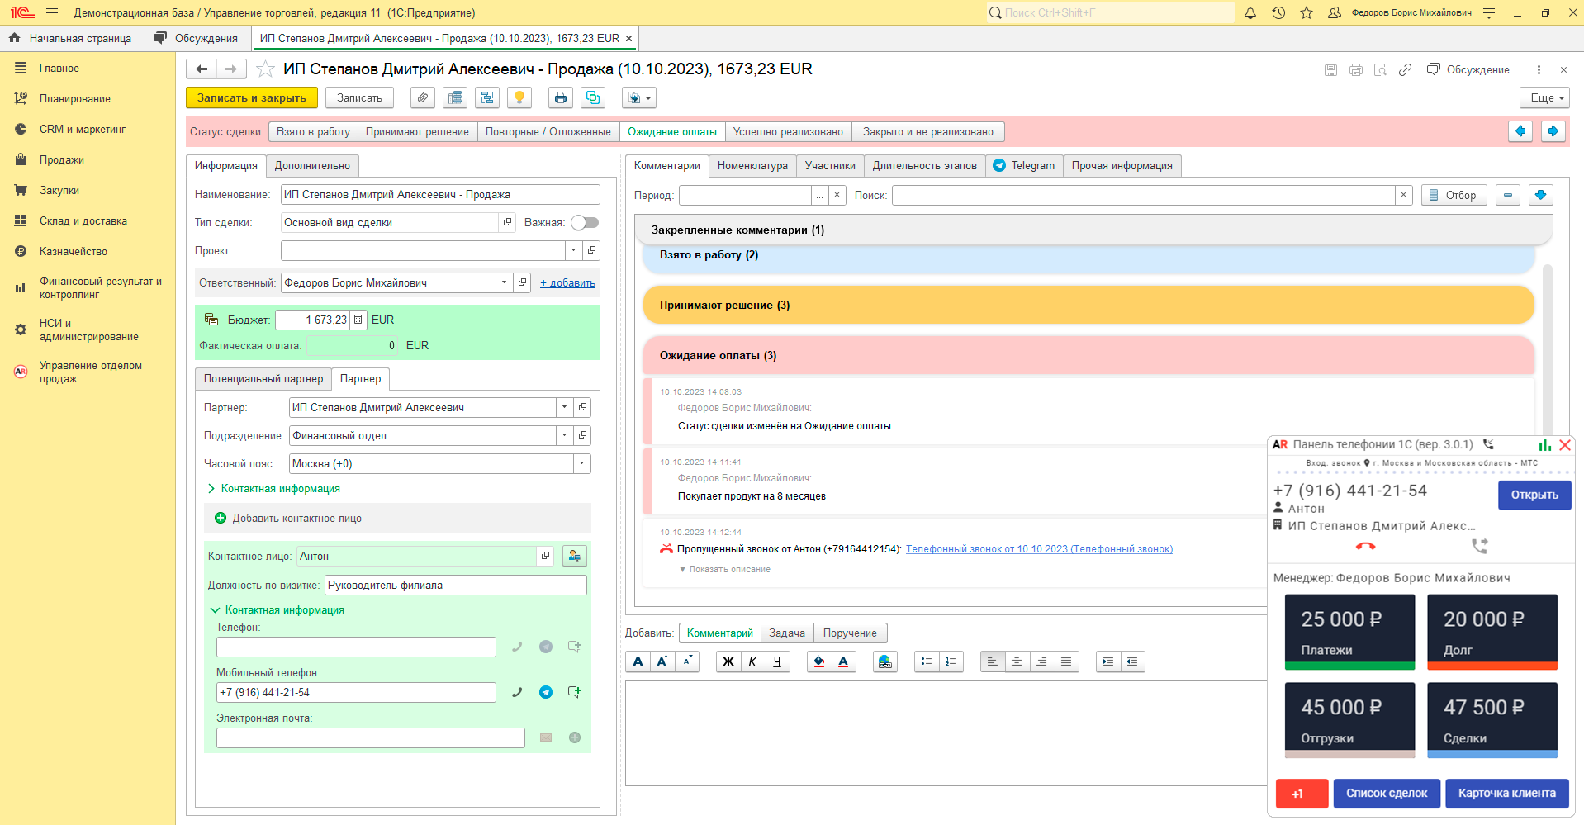
Task: Apply italic К formatting
Action: pyautogui.click(x=752, y=661)
